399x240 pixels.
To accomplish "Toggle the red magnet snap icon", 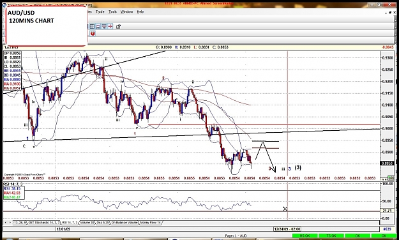I will [93, 33].
